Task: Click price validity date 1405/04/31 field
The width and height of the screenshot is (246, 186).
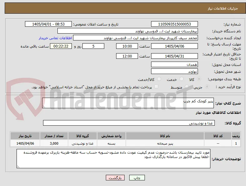Action: (174, 56)
